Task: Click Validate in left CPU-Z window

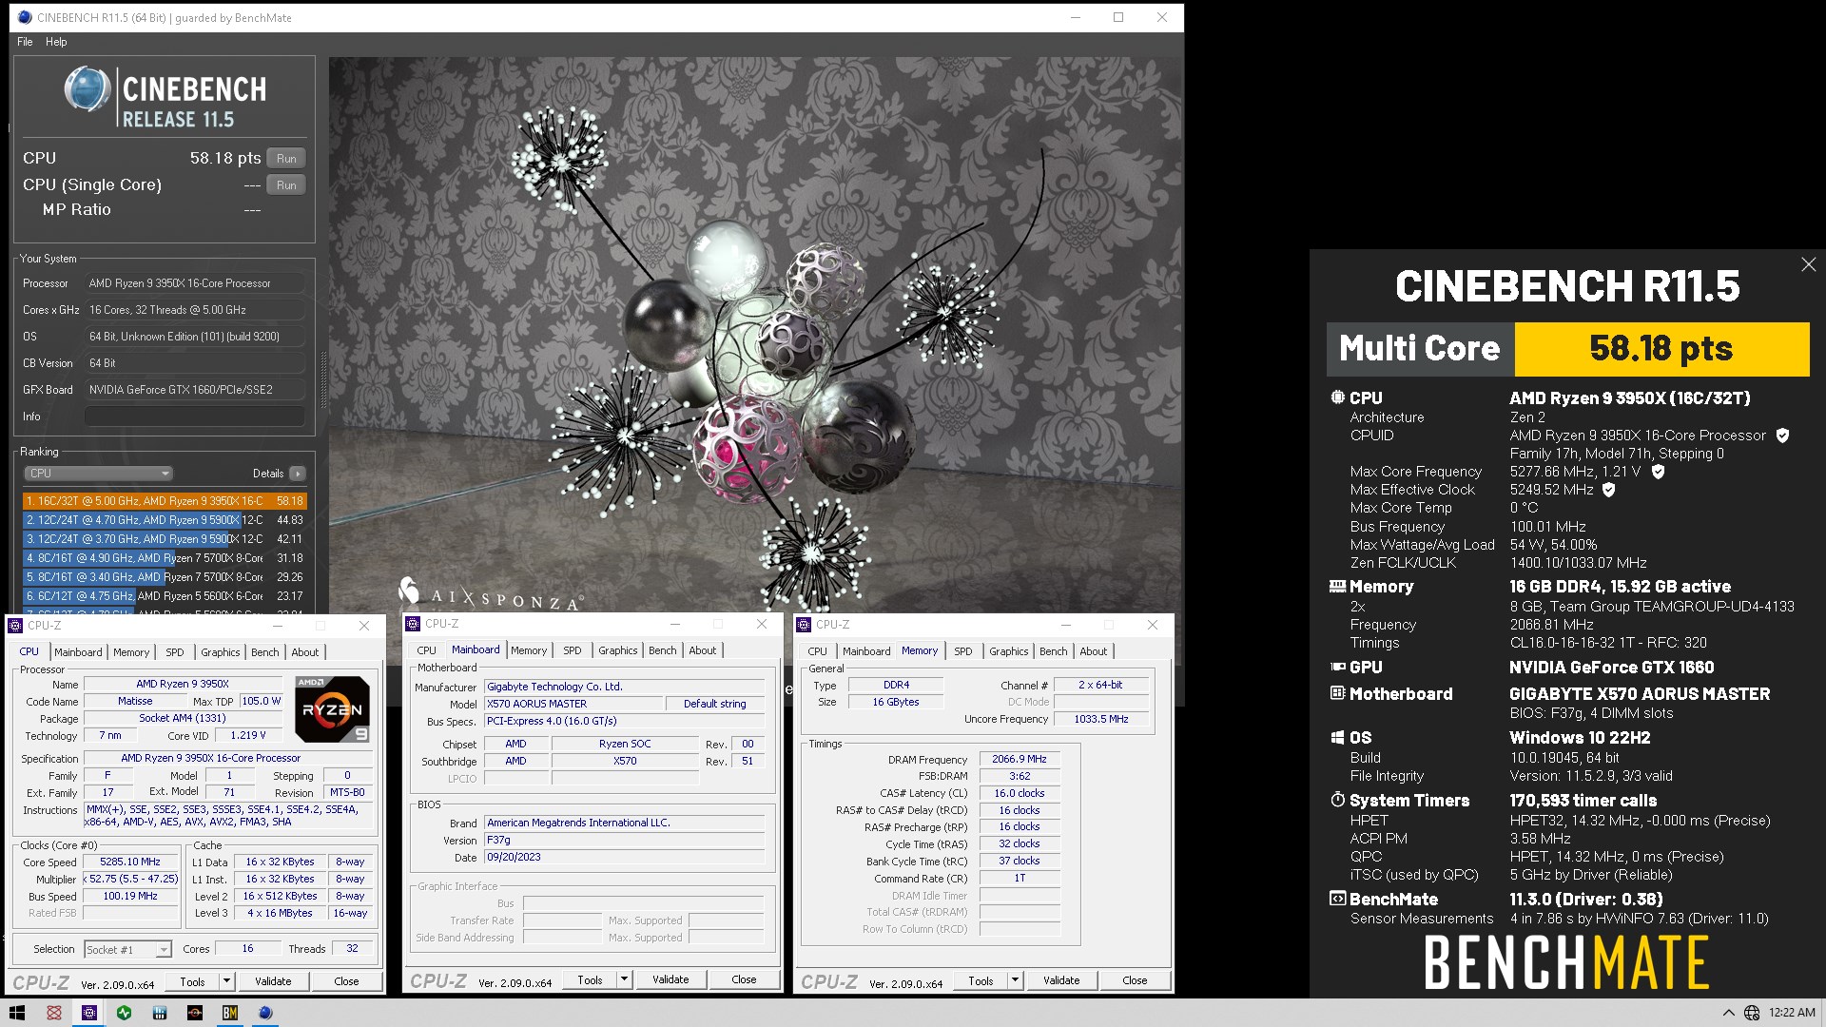Action: pos(273,981)
